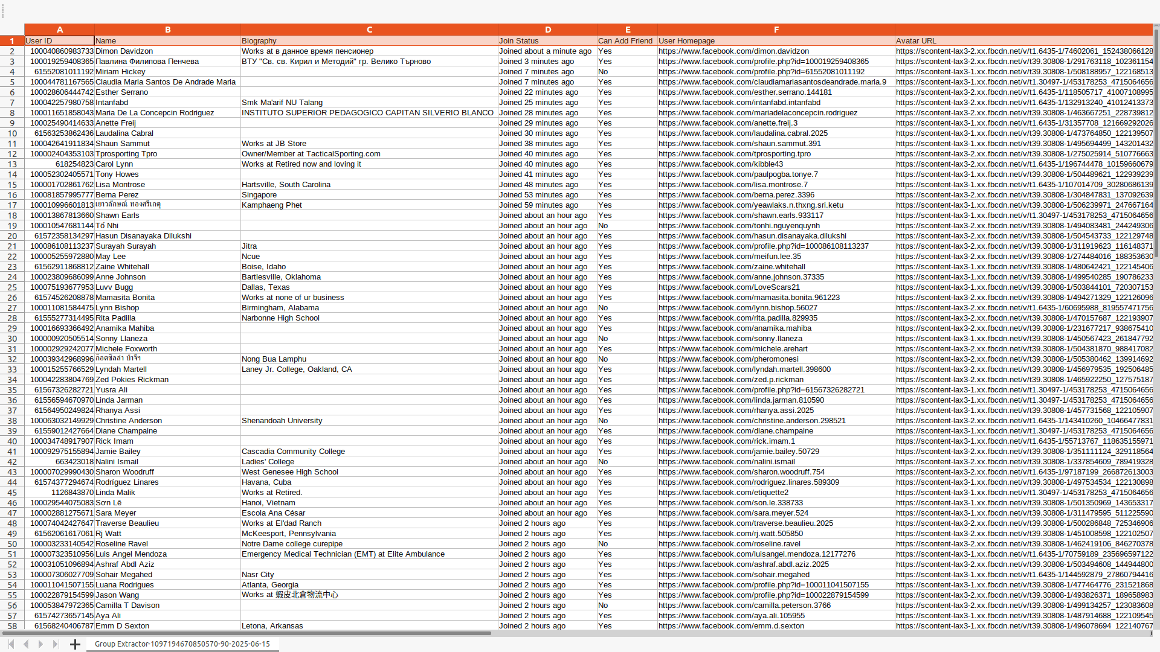Click previous sheet arrow icon
1160x652 pixels.
tap(26, 644)
